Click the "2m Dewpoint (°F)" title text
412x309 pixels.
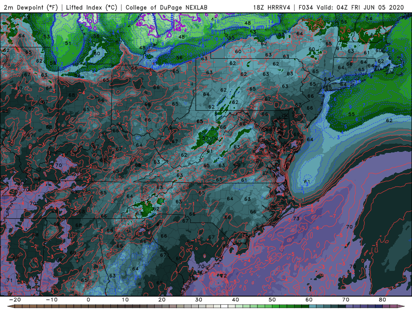[x=31, y=7]
